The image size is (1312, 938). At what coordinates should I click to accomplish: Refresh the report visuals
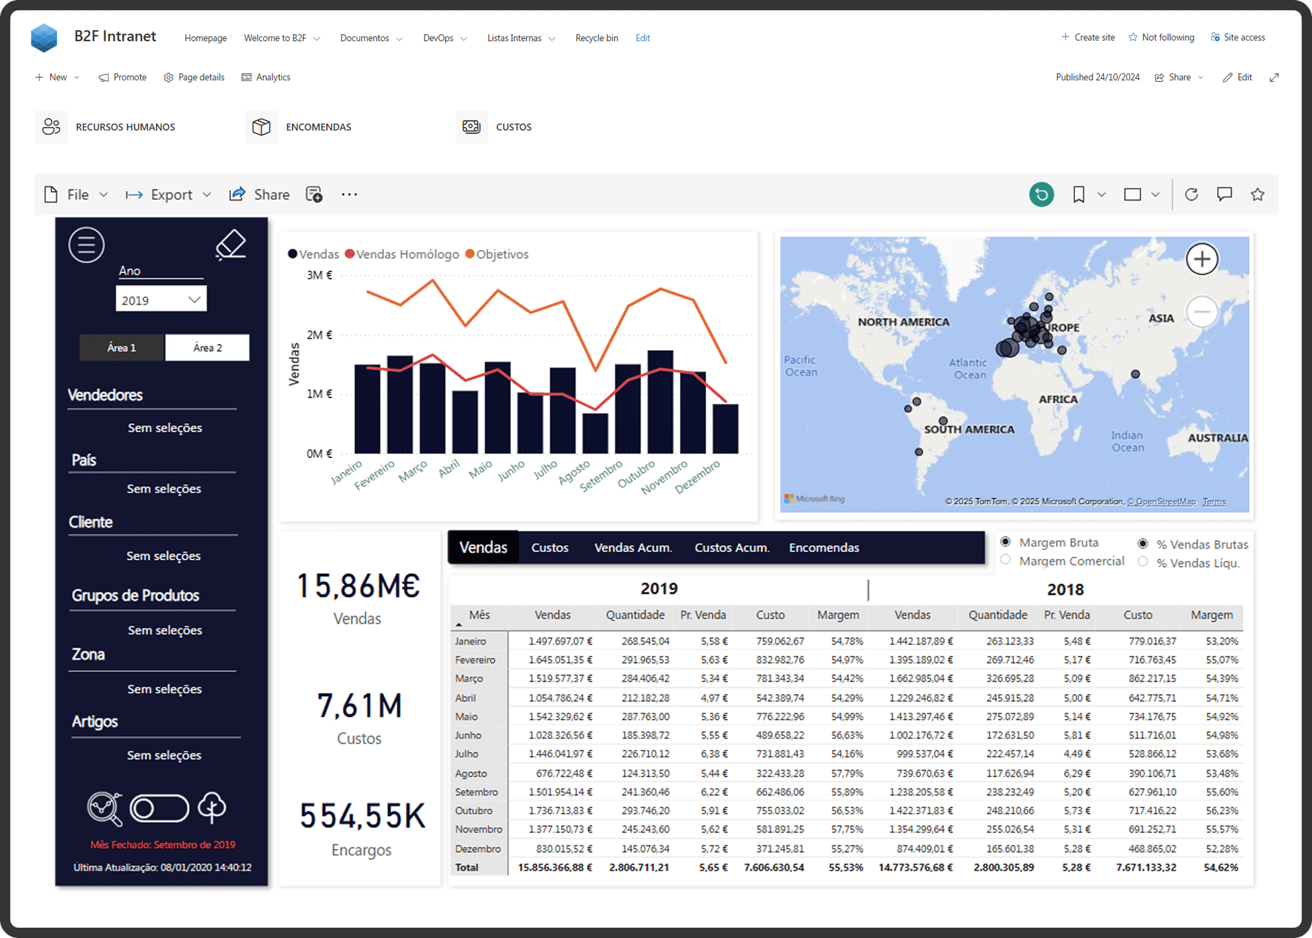(1191, 194)
